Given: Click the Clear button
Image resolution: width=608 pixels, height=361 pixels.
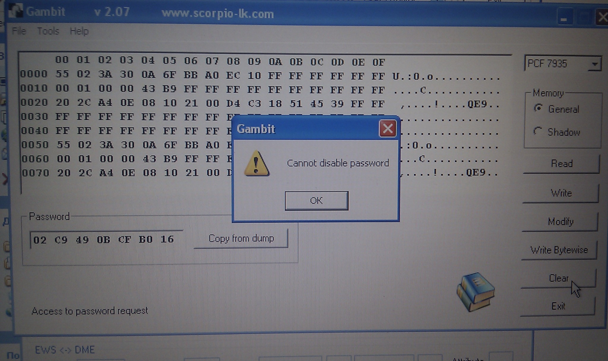Looking at the screenshot, I should pyautogui.click(x=558, y=278).
